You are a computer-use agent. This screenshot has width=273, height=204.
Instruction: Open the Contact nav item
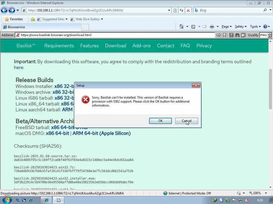click(166, 46)
